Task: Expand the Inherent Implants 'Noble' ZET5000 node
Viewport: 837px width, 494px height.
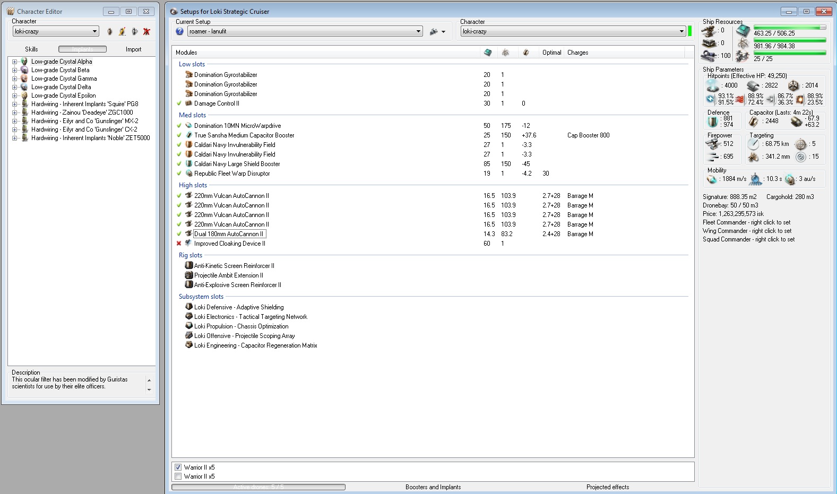Action: pyautogui.click(x=15, y=138)
